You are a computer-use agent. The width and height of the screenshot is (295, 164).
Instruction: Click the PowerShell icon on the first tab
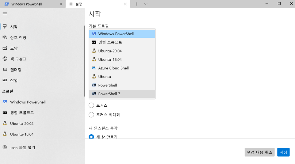(x=7, y=4)
